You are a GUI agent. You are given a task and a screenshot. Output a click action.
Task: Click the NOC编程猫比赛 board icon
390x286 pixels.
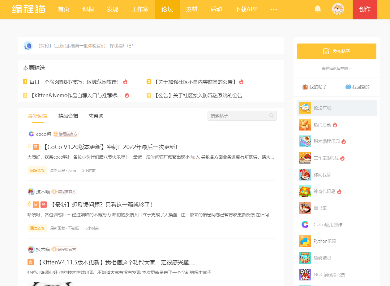point(305,275)
